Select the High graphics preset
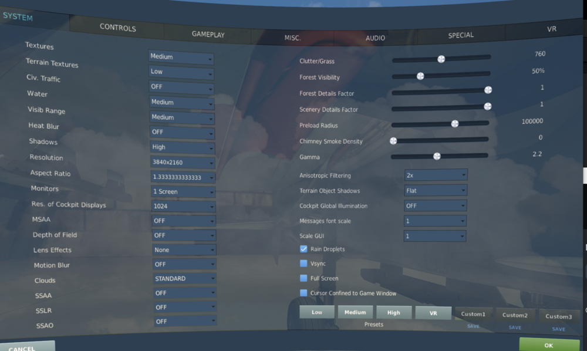587x351 pixels. click(x=394, y=312)
